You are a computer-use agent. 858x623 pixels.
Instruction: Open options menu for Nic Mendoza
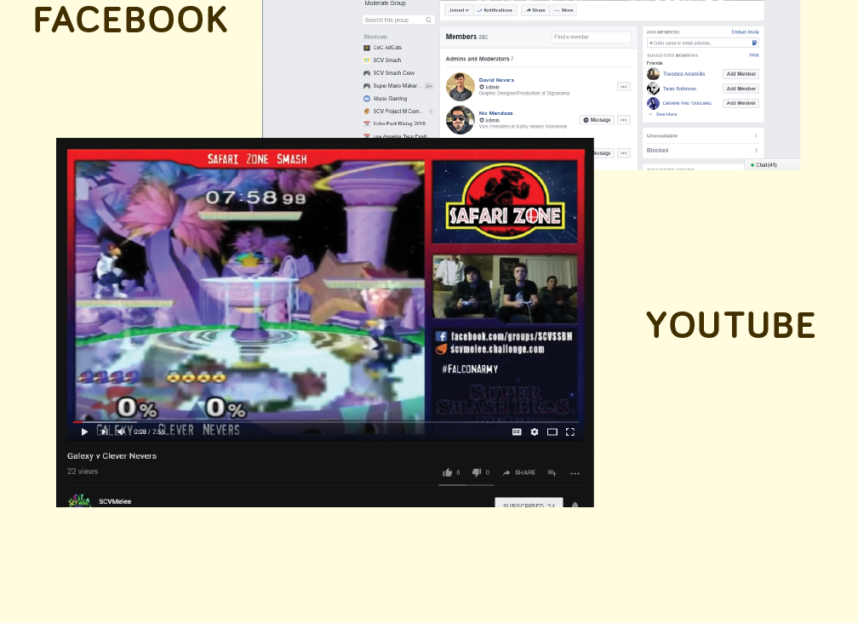click(x=623, y=120)
